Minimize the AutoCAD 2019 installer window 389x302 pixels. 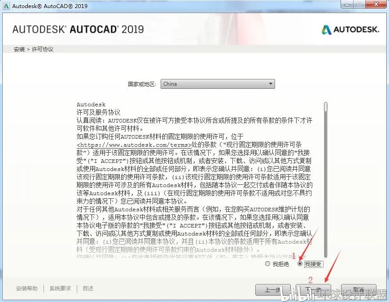click(347, 4)
